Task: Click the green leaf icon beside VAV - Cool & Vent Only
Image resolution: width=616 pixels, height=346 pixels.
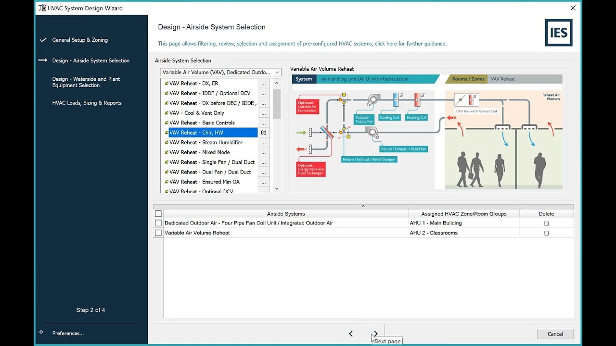Action: tap(167, 113)
